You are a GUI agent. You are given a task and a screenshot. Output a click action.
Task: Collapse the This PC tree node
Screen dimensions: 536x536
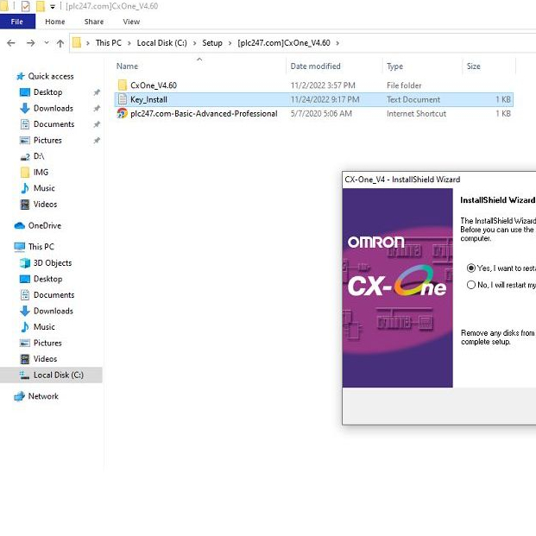coord(8,247)
